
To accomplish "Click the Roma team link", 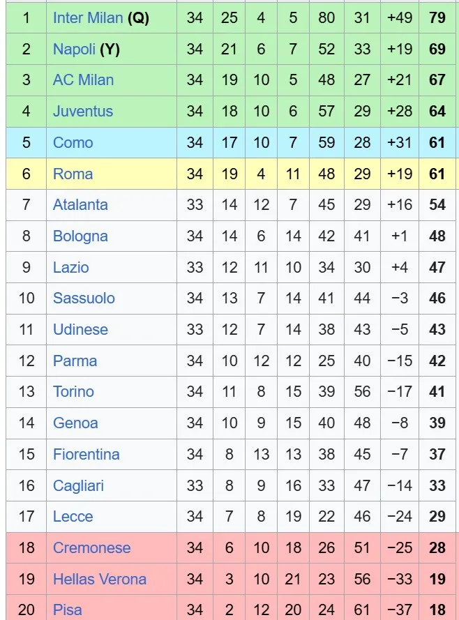I will pyautogui.click(x=73, y=174).
